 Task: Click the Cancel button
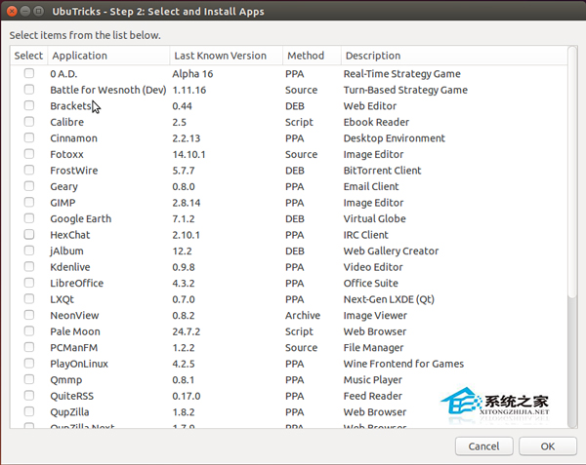[483, 446]
